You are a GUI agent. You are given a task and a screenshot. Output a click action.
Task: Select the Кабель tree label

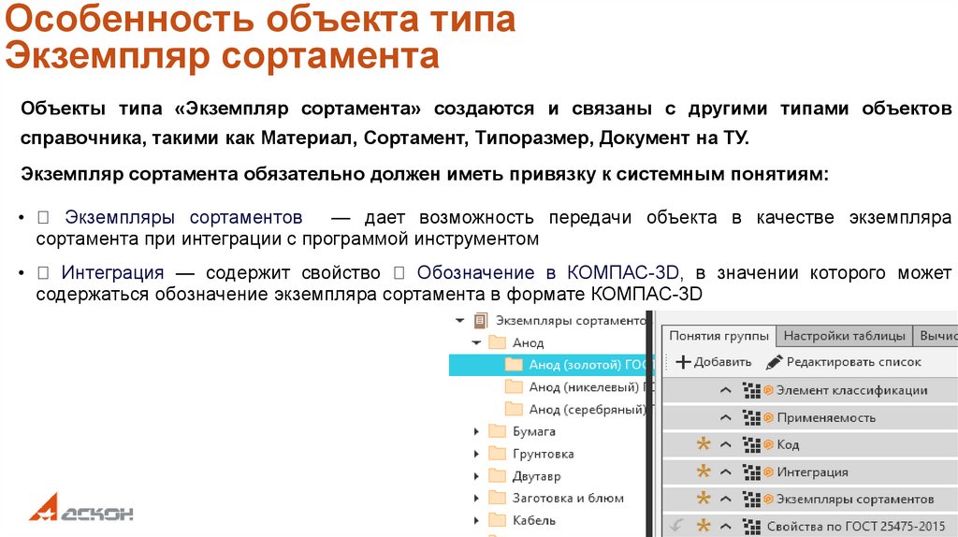click(x=534, y=520)
